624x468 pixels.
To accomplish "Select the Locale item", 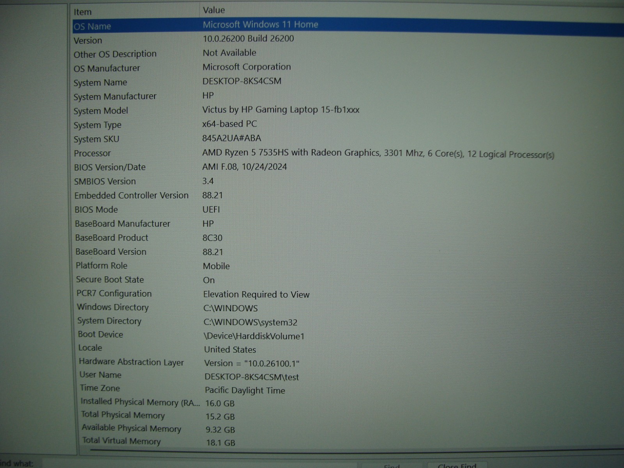I will [x=90, y=348].
